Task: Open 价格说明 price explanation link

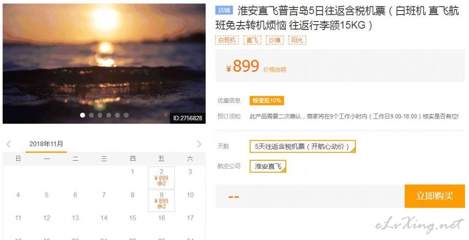Action: (275, 70)
